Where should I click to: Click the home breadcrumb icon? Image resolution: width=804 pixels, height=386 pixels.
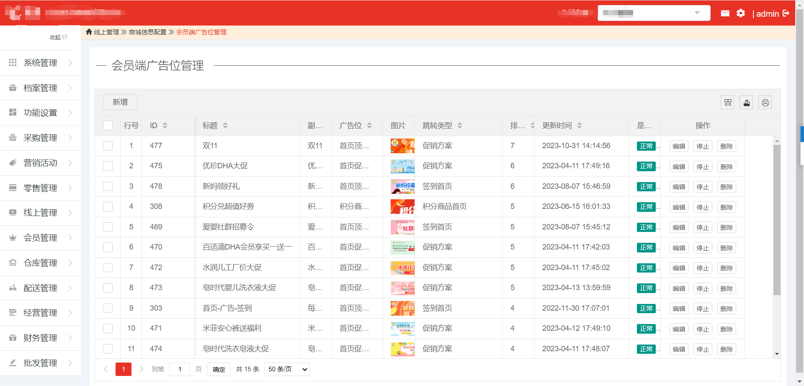coord(89,32)
